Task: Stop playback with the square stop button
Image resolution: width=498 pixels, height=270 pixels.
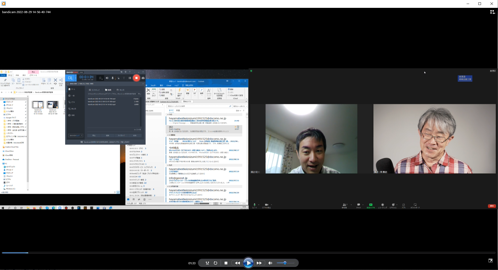Action: 226,263
